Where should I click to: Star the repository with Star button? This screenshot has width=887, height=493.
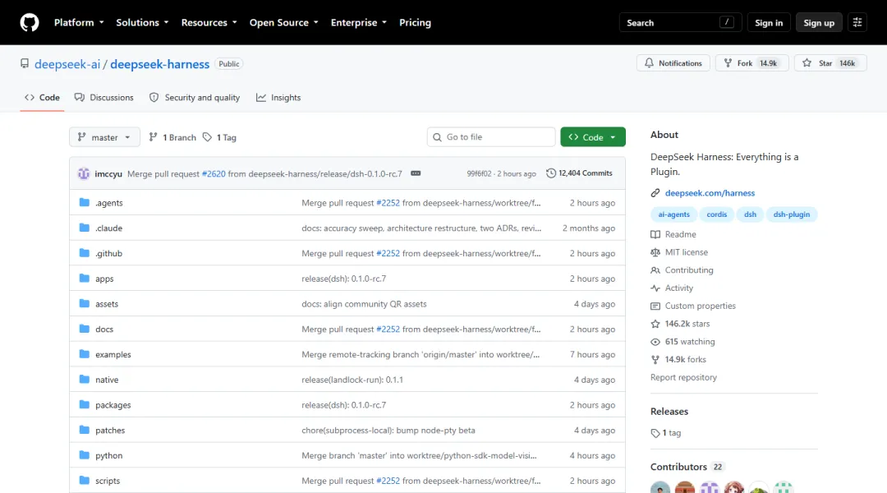(830, 62)
